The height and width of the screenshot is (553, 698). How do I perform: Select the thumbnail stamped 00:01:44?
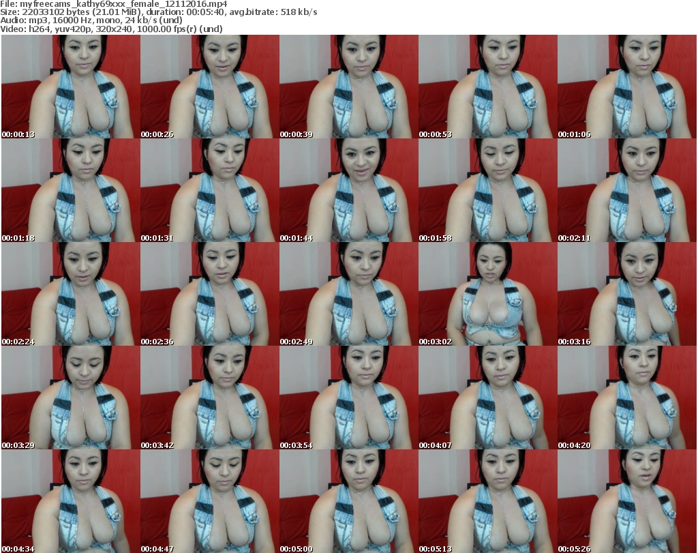coord(348,190)
